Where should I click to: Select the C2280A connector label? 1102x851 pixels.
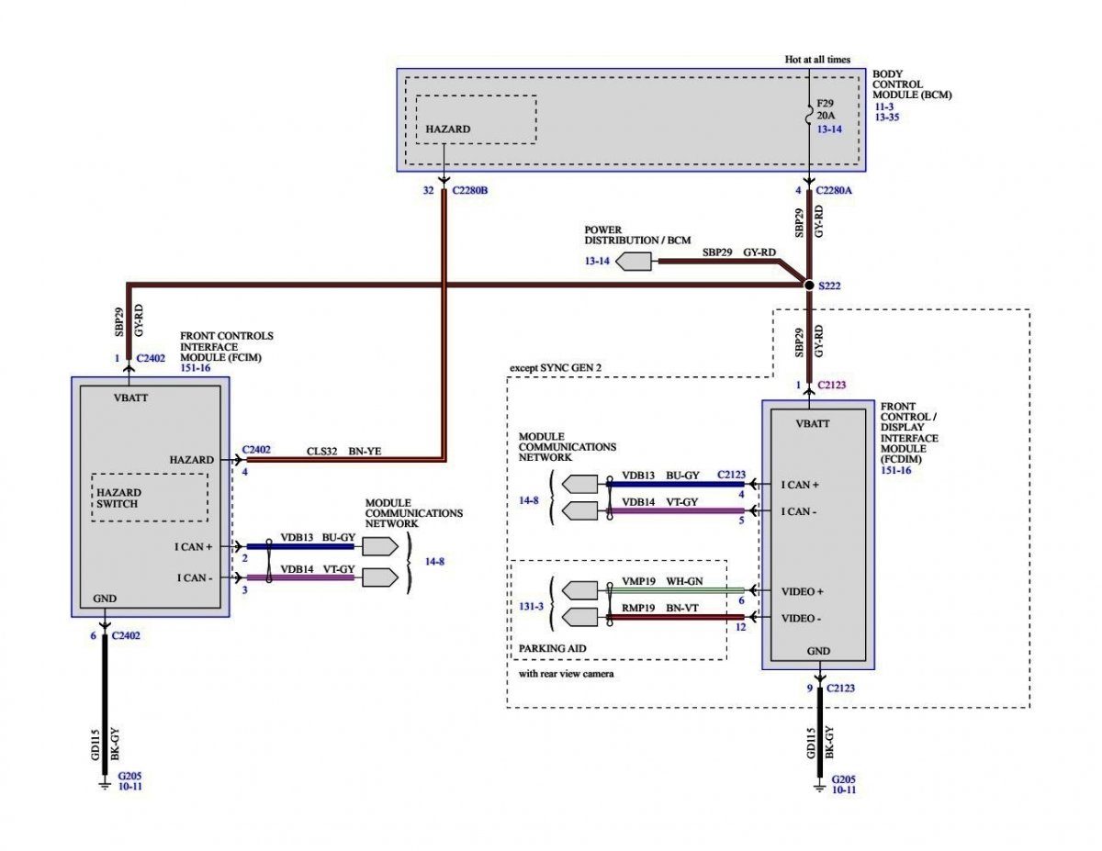pyautogui.click(x=837, y=192)
